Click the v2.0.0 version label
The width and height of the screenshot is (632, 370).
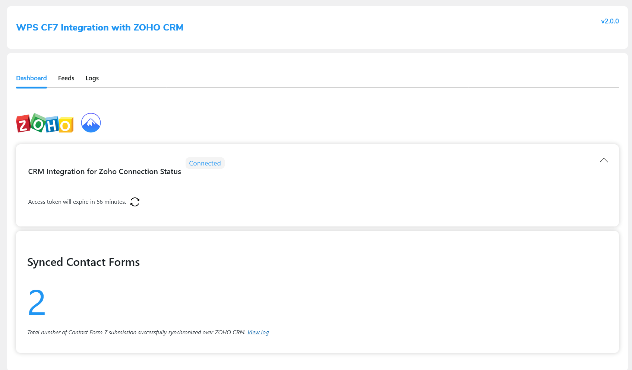click(610, 21)
